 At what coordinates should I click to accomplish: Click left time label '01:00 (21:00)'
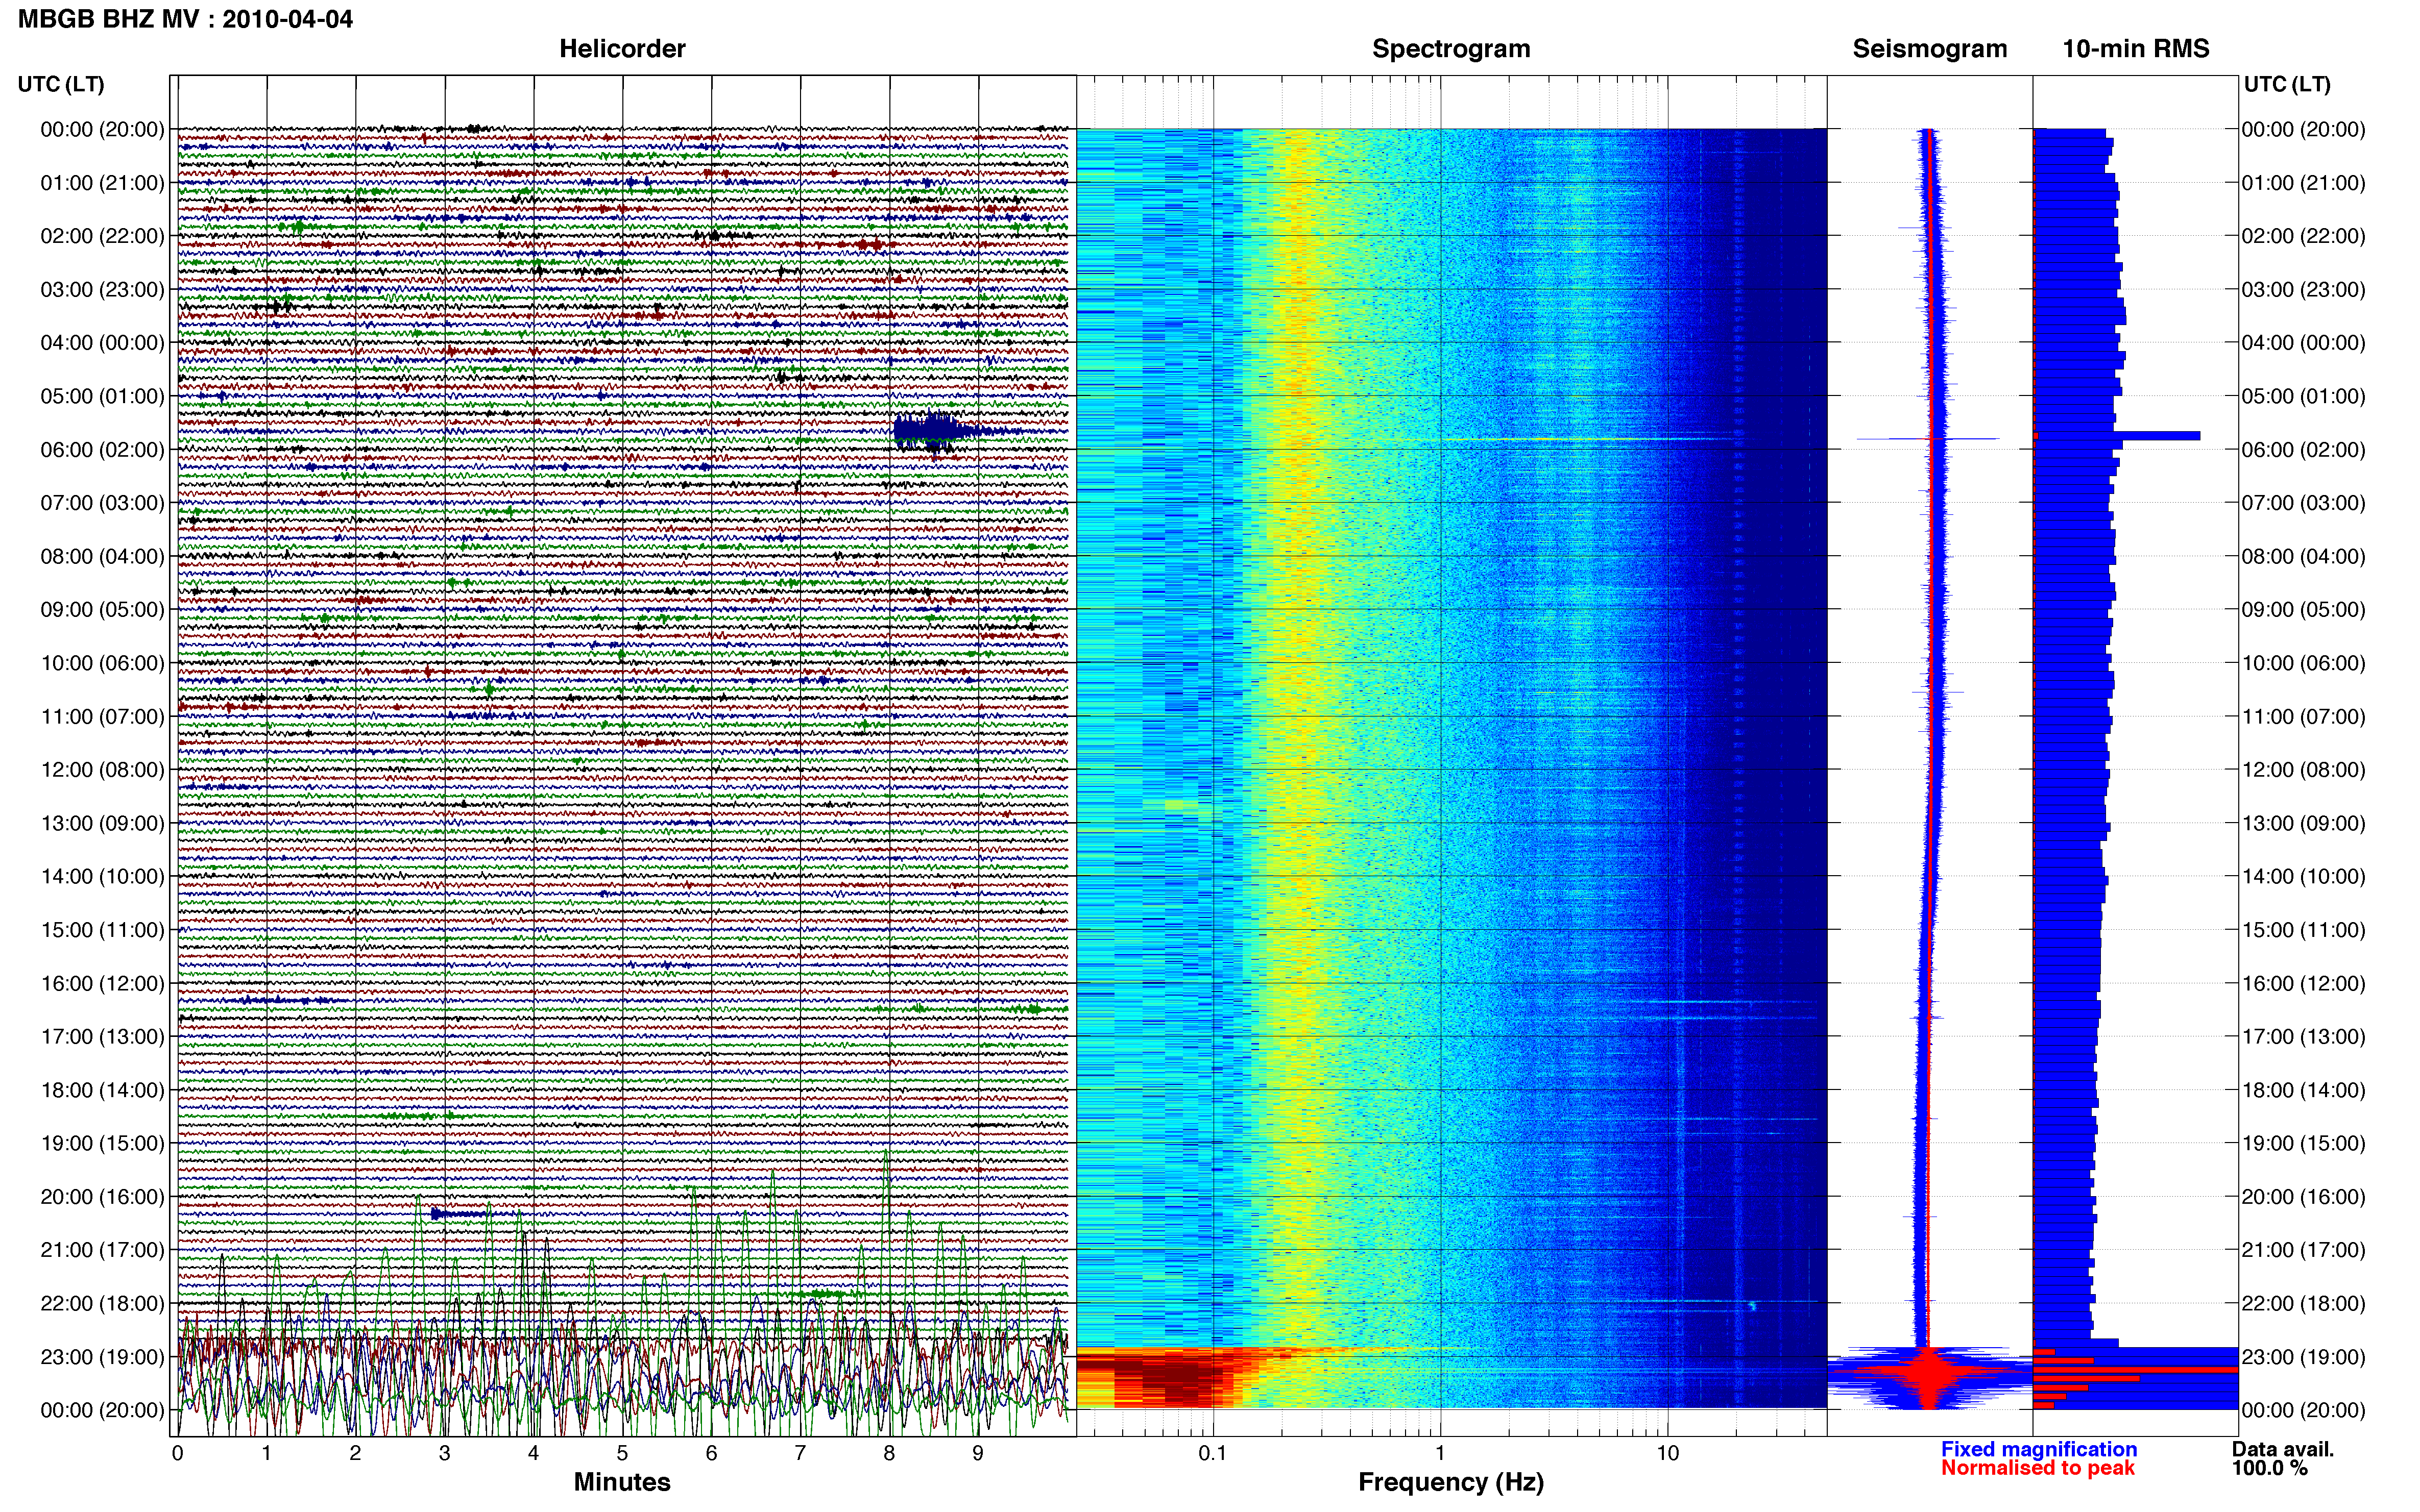102,183
